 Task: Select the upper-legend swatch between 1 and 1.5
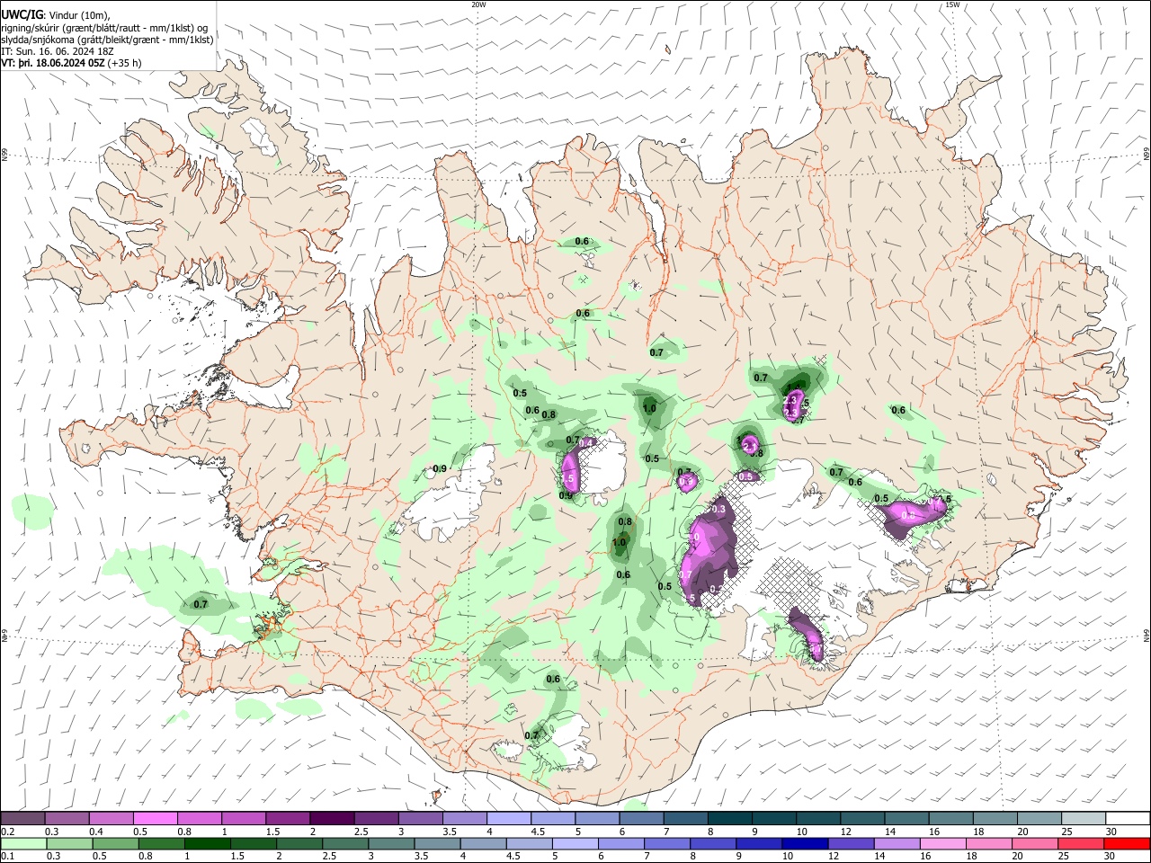pos(244,819)
